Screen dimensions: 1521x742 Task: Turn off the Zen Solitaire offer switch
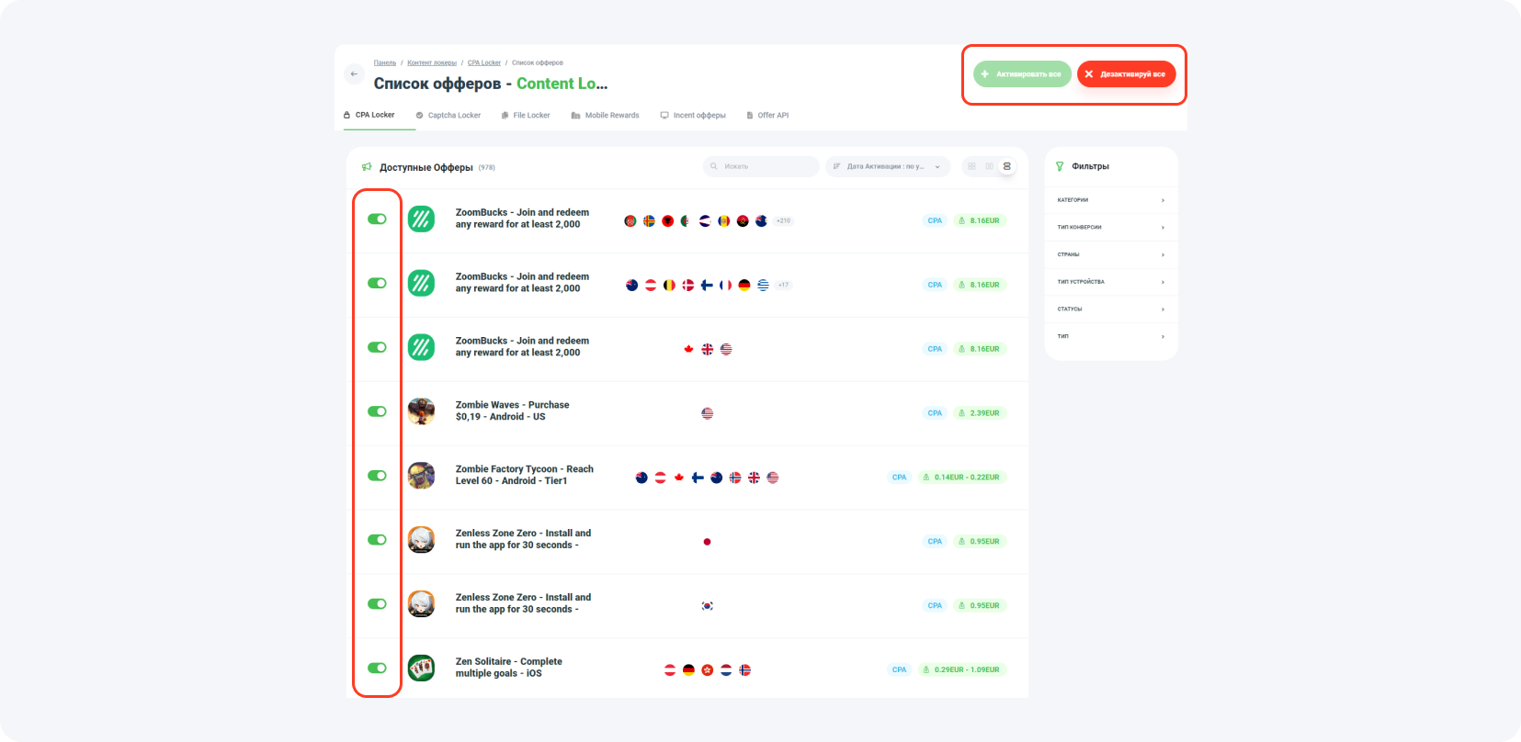[x=377, y=668]
